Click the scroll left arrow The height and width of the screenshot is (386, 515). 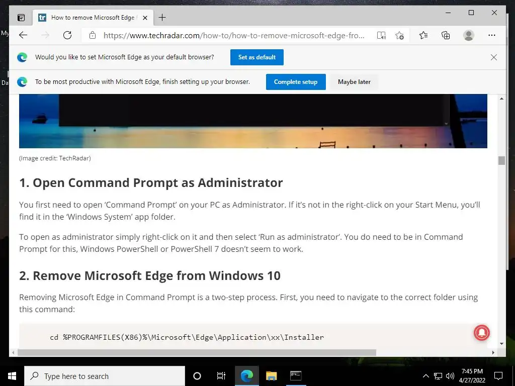pyautogui.click(x=13, y=352)
